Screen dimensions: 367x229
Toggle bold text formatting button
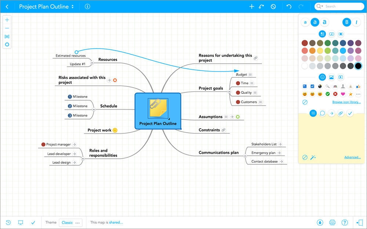[x=346, y=22]
